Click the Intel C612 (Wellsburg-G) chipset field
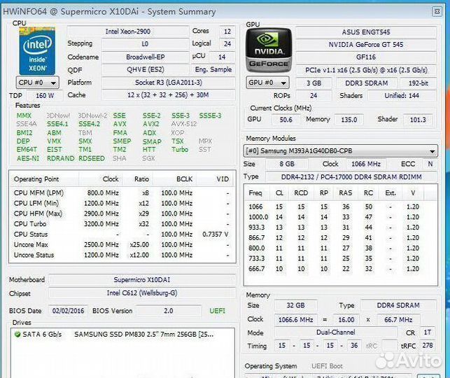This screenshot has width=450, height=378. [x=142, y=293]
